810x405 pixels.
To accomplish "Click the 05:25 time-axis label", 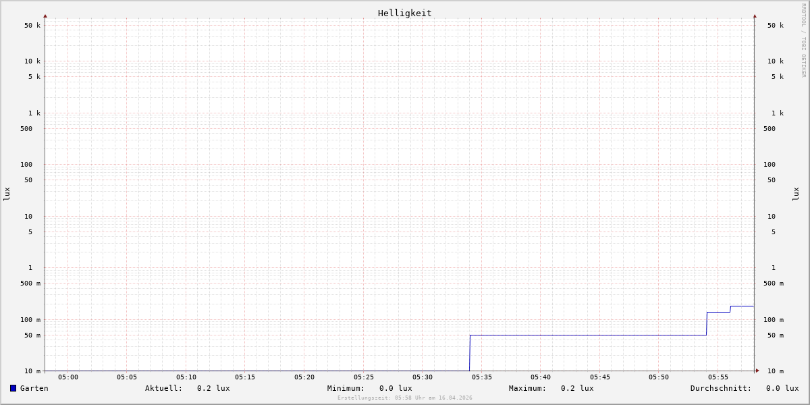I will [364, 377].
